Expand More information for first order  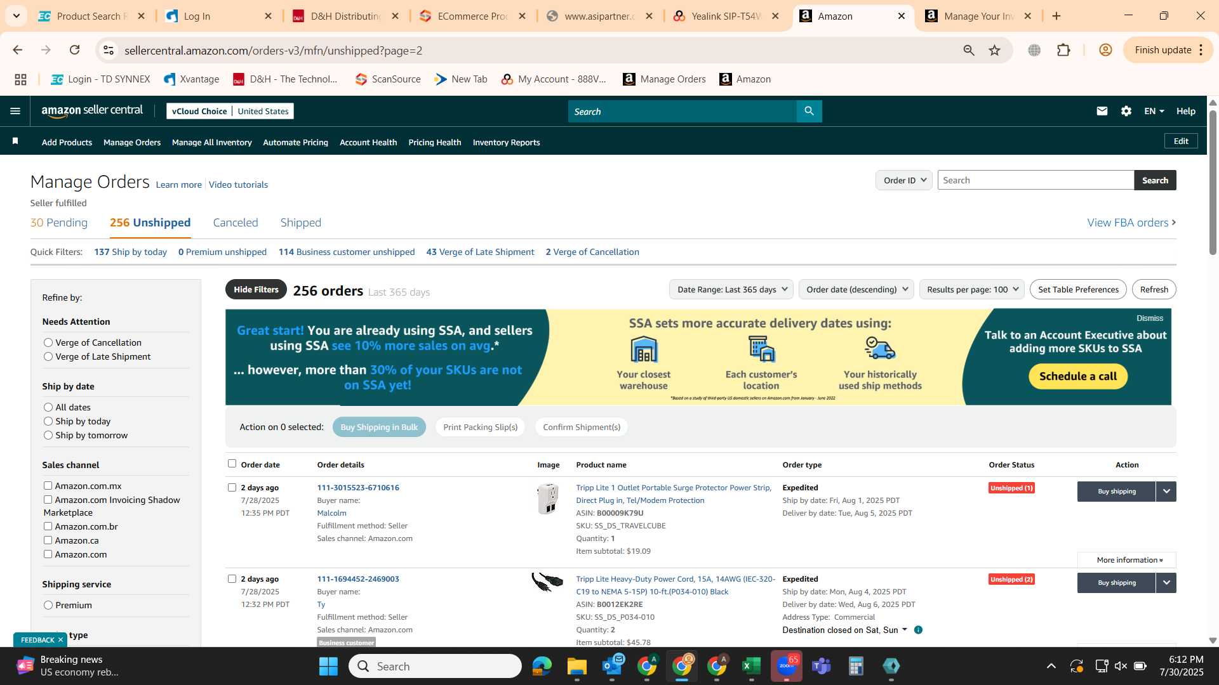1127,560
